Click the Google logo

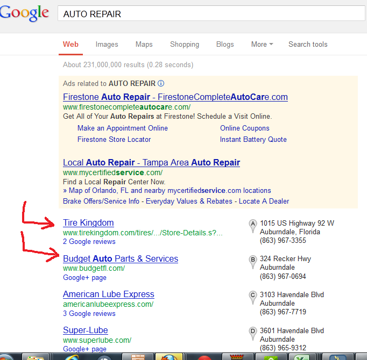pyautogui.click(x=24, y=13)
